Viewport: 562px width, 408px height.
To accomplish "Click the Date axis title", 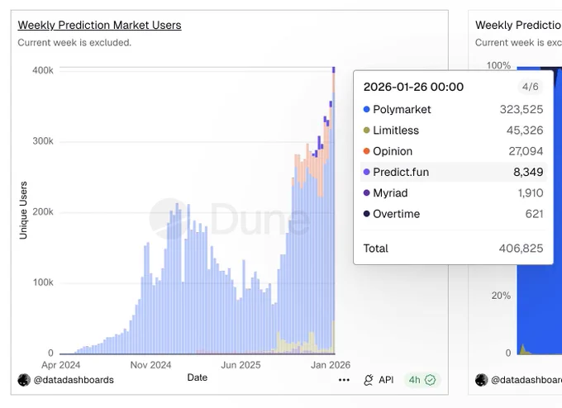I will pyautogui.click(x=198, y=377).
